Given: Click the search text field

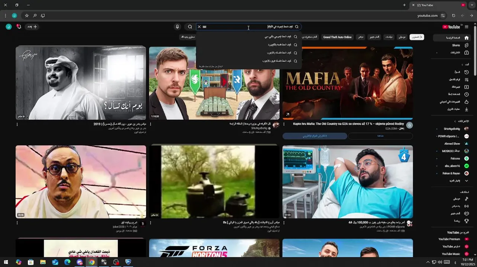Looking at the screenshot, I should (249, 27).
